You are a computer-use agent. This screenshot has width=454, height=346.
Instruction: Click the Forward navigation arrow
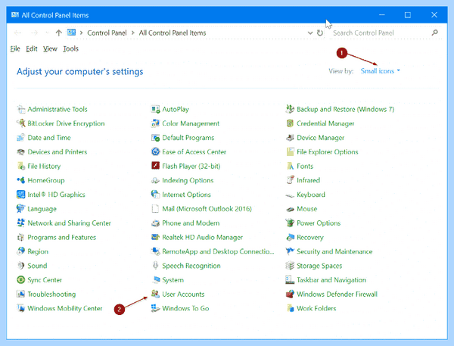(x=34, y=33)
